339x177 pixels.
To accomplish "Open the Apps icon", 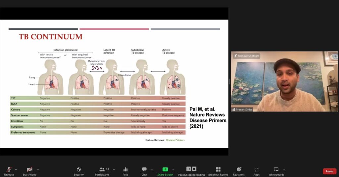I will (257, 169).
